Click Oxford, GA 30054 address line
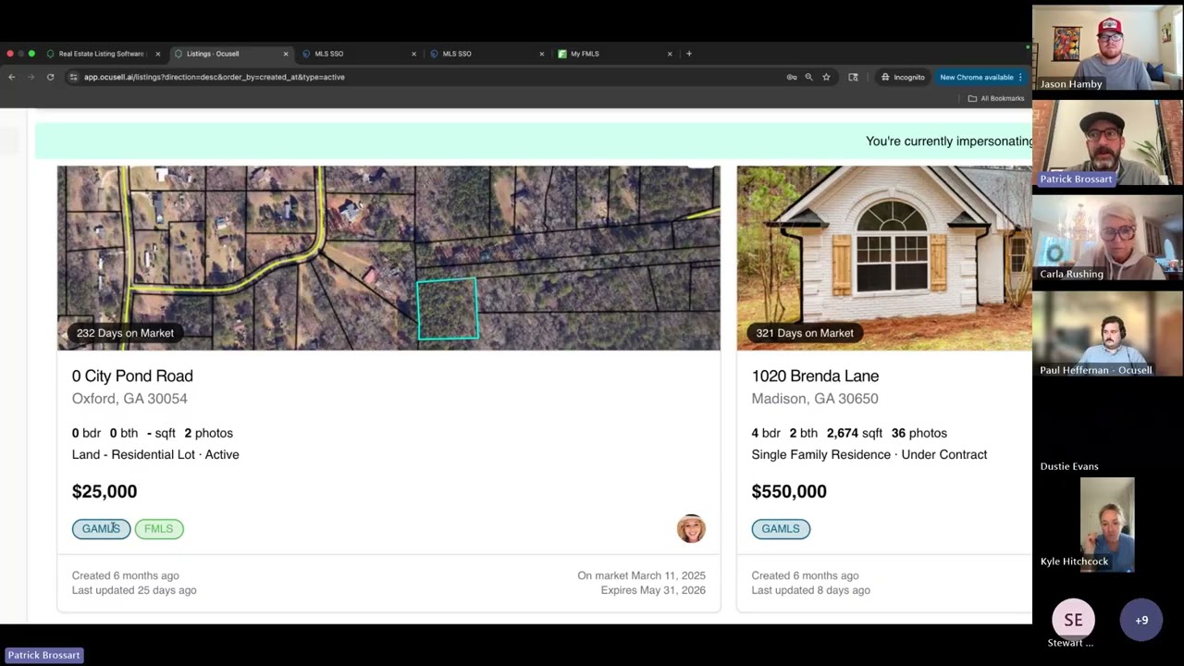 coord(129,399)
